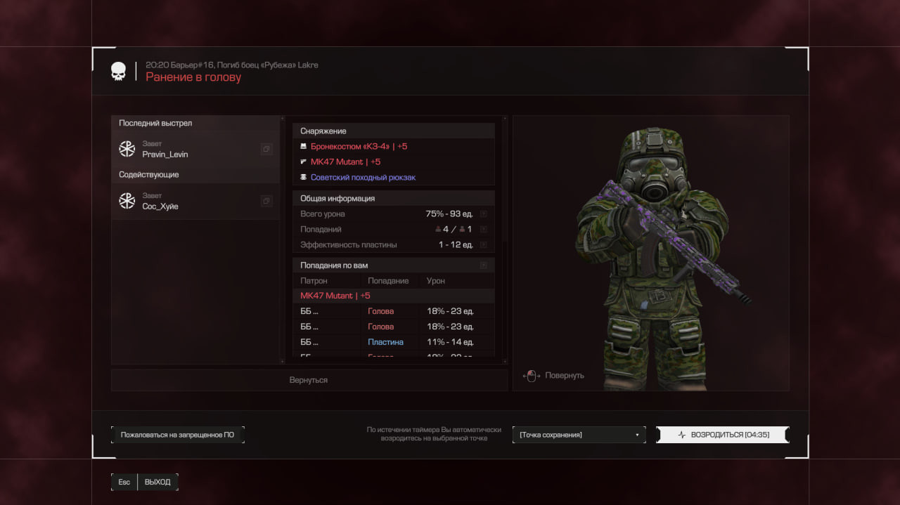Click the Урон column header
The image size is (900, 505).
pos(436,281)
